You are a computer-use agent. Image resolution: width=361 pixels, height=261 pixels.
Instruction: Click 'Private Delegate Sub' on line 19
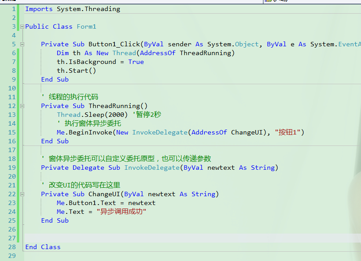point(81,168)
